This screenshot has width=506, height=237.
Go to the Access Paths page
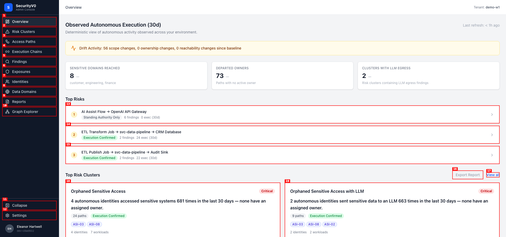point(30,42)
